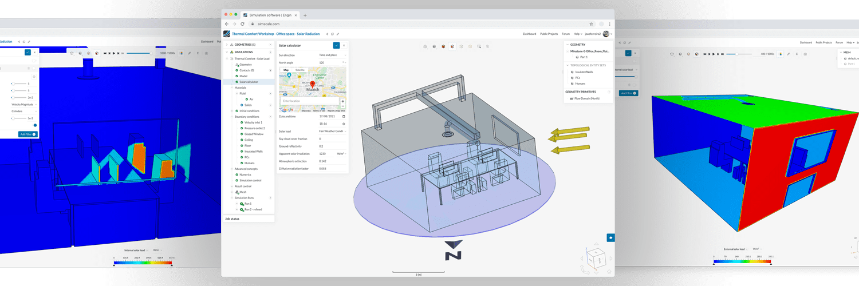This screenshot has height=286, width=859.
Task: Select Pressure outlet 2 boundary
Action: [x=255, y=128]
